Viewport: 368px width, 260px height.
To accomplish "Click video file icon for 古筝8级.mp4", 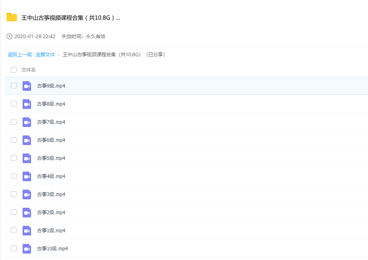I will click(27, 104).
